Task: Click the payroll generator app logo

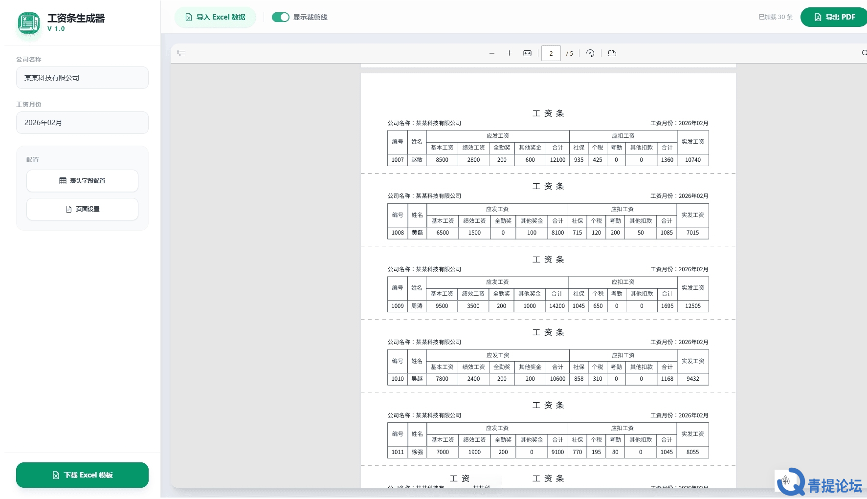Action: pyautogui.click(x=29, y=23)
